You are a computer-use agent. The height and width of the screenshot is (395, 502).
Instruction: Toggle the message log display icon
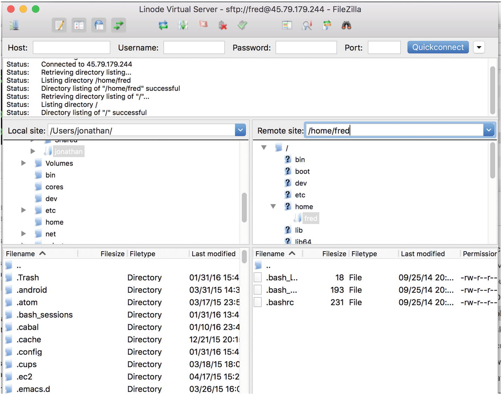pyautogui.click(x=59, y=25)
